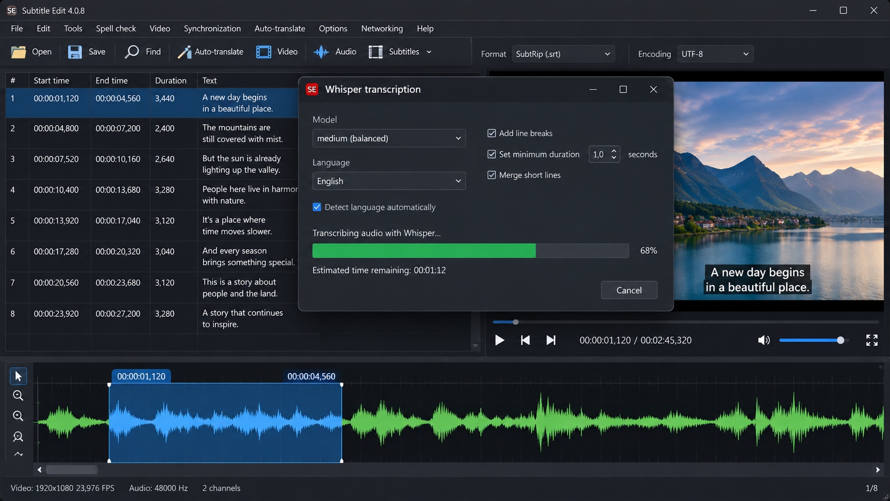Open the Encoding dropdown showing UTF-8
Screen dimensions: 890x501
coord(715,54)
